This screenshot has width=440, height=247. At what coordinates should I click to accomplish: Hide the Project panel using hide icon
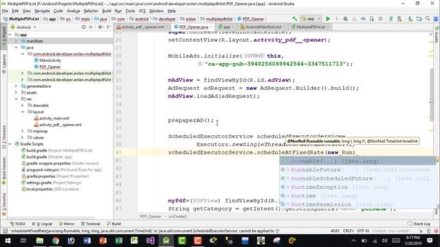click(109, 27)
